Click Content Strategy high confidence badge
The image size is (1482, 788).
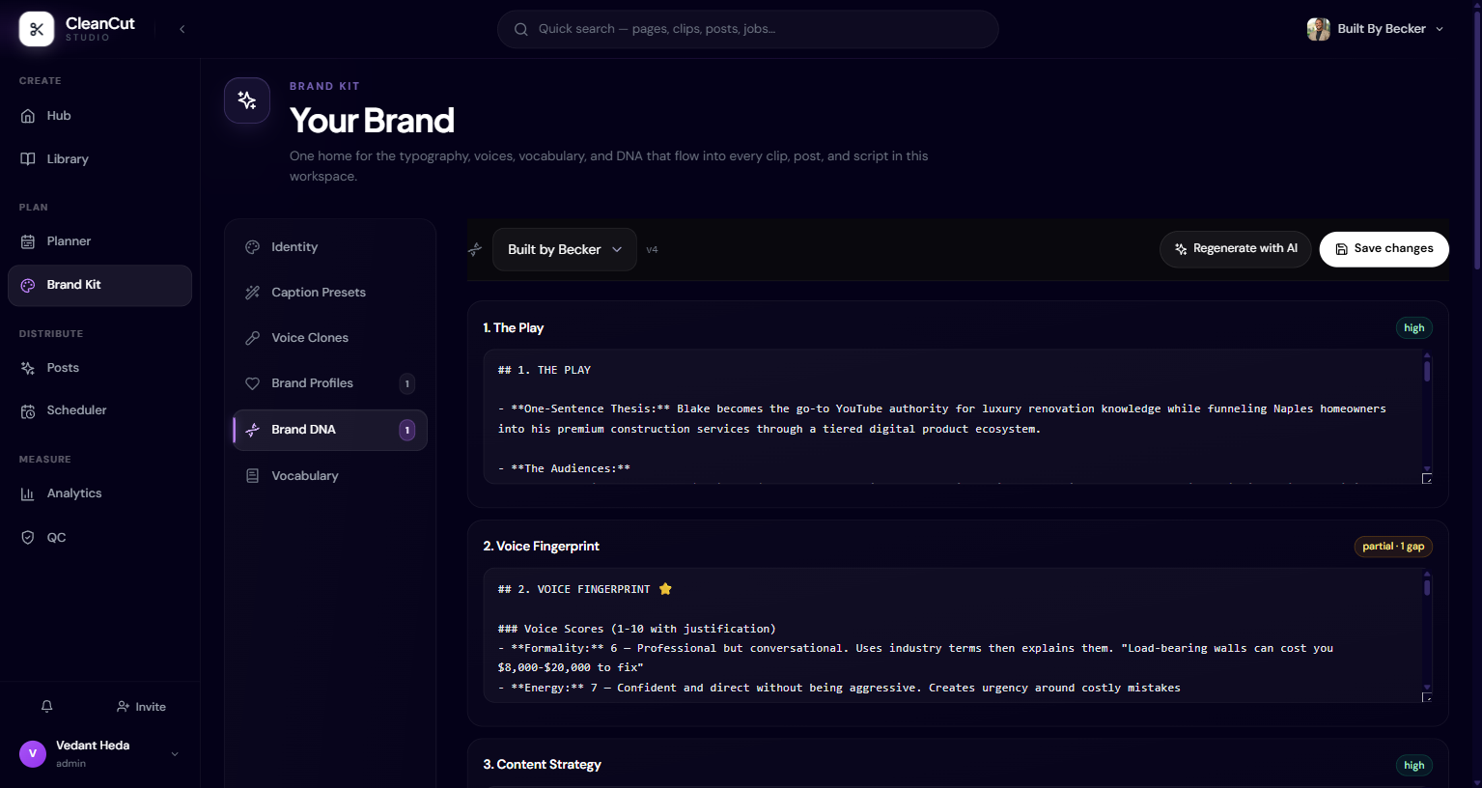point(1414,766)
